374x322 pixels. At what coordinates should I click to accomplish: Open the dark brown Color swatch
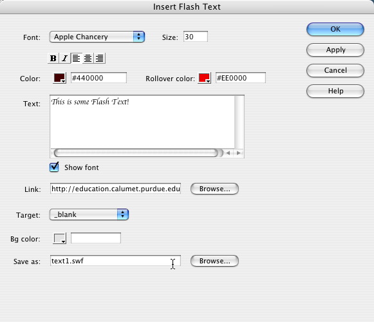point(59,78)
